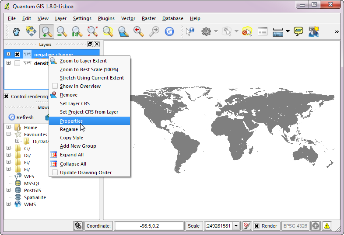344x235 pixels.
Task: Expand the negative_change layer node
Action: click(x=8, y=54)
